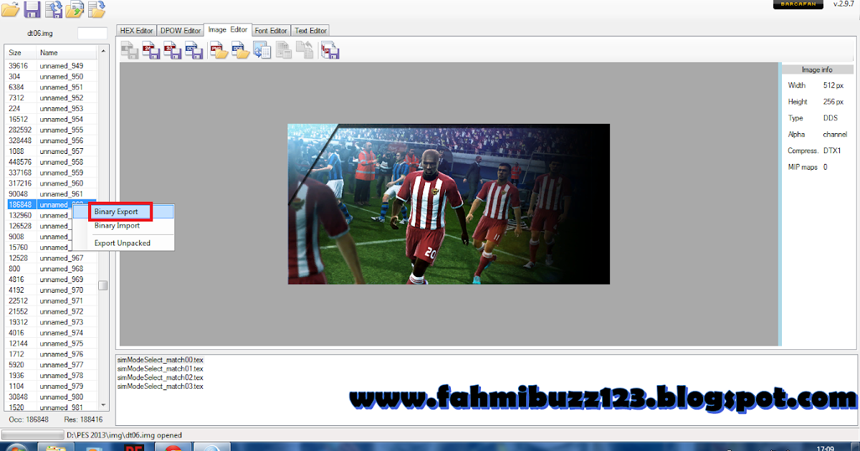860x451 pixels.
Task: Click the progress bar in the status bar
Action: (33, 435)
